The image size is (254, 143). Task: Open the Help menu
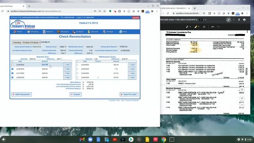123,32
